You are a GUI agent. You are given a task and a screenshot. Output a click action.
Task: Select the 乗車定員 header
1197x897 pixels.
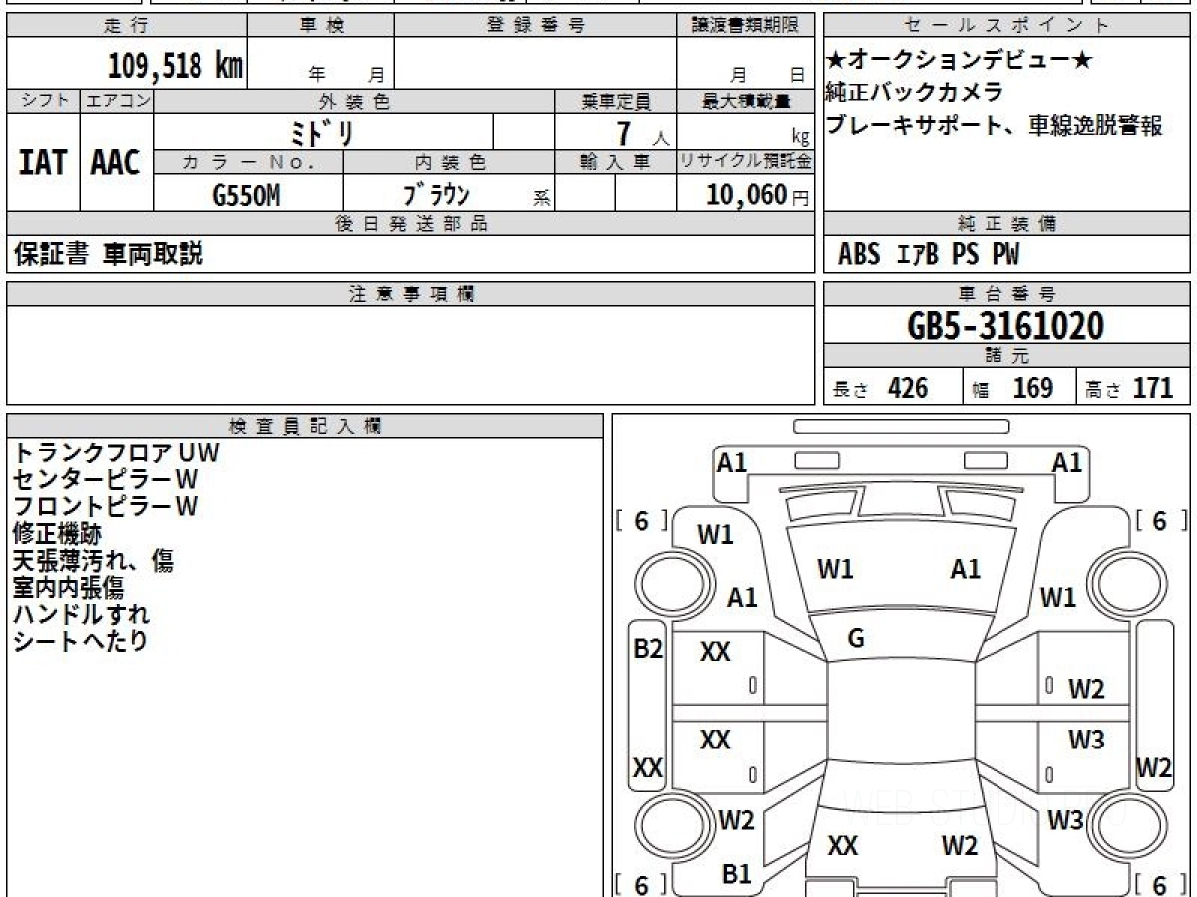click(x=615, y=101)
